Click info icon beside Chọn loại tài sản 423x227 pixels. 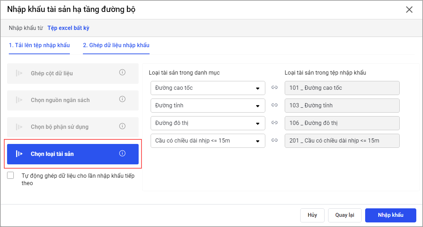[x=122, y=153]
